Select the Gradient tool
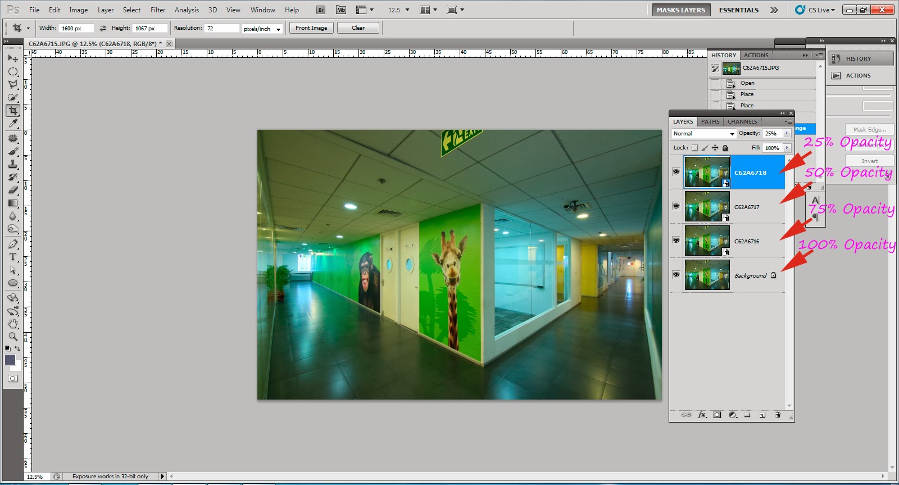899x485 pixels. [13, 203]
